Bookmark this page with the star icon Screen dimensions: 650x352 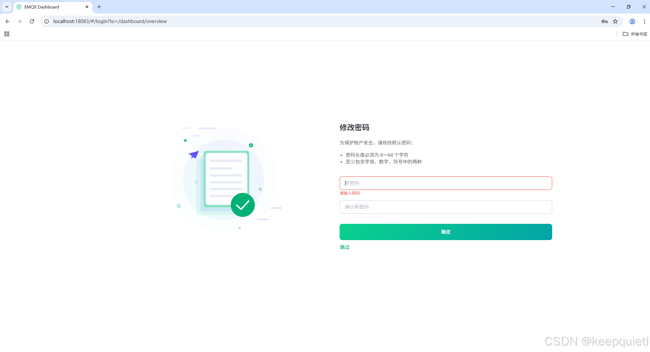coord(615,21)
